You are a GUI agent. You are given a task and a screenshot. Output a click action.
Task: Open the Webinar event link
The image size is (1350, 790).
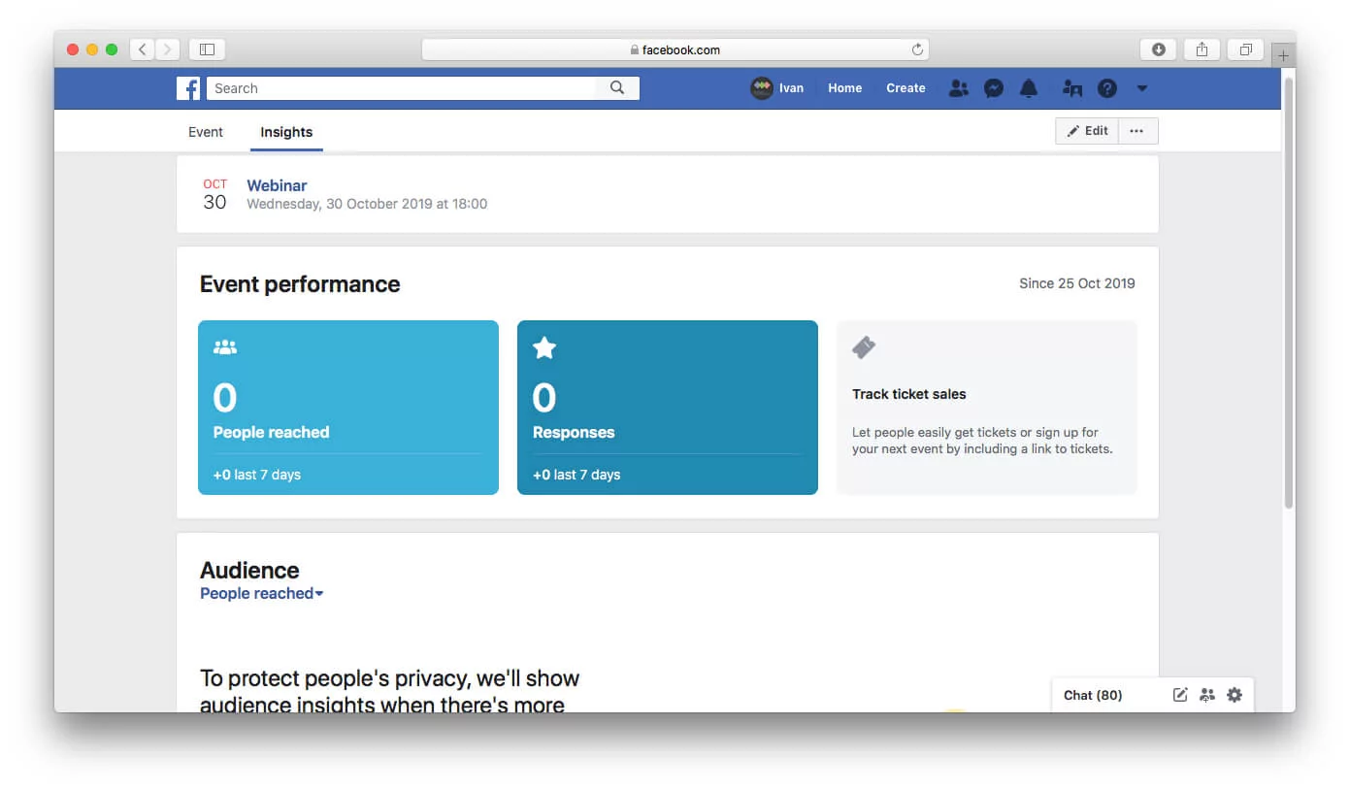pyautogui.click(x=277, y=185)
